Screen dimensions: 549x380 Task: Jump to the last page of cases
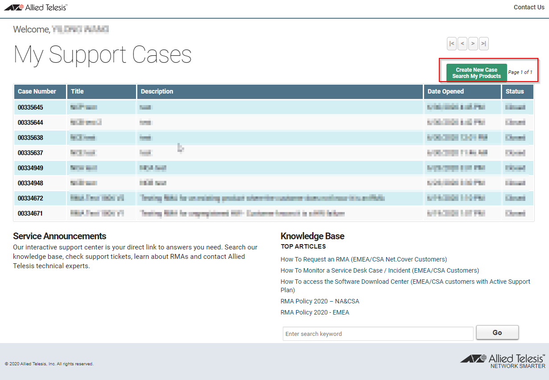[x=484, y=43]
